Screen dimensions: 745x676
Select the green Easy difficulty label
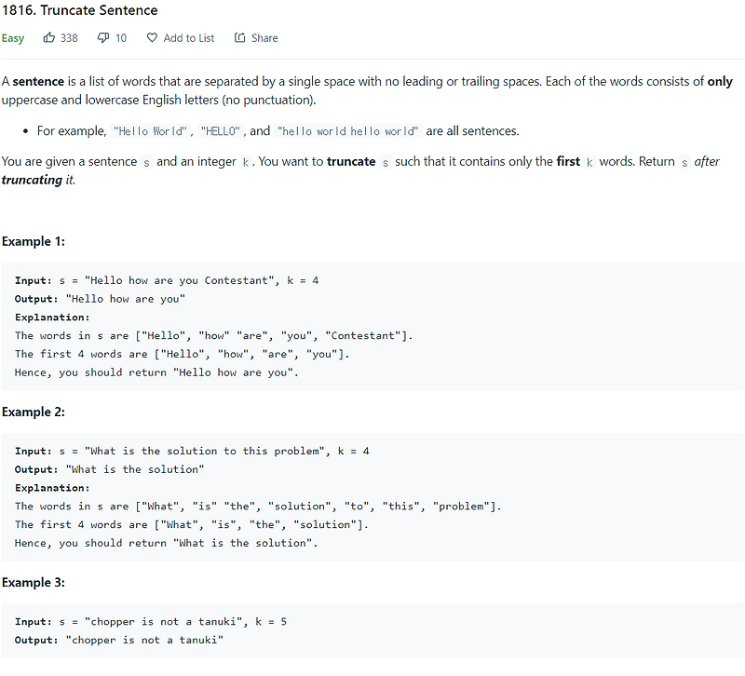(13, 38)
